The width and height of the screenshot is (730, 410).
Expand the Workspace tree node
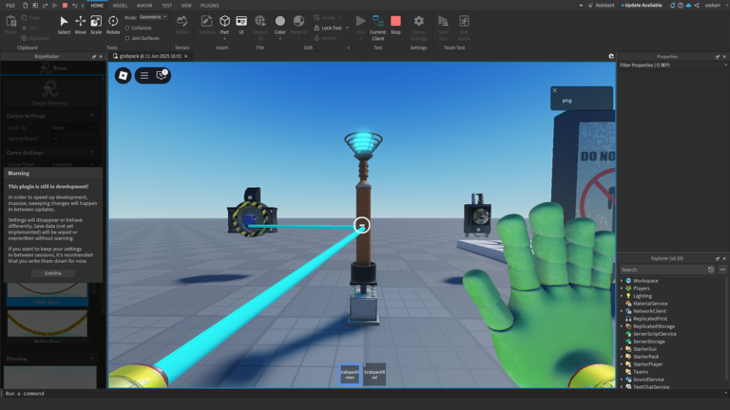pyautogui.click(x=622, y=281)
